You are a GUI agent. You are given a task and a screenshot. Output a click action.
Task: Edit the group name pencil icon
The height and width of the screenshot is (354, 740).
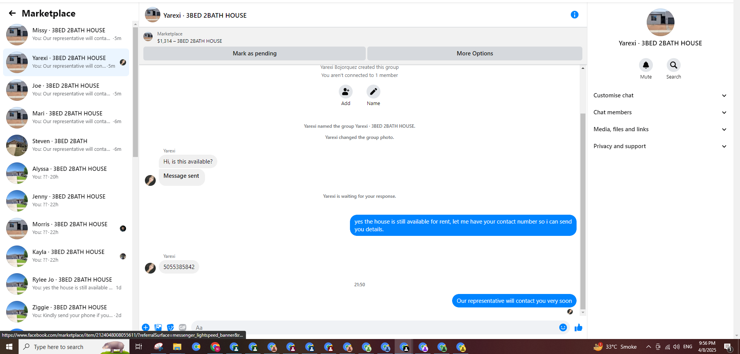click(373, 92)
